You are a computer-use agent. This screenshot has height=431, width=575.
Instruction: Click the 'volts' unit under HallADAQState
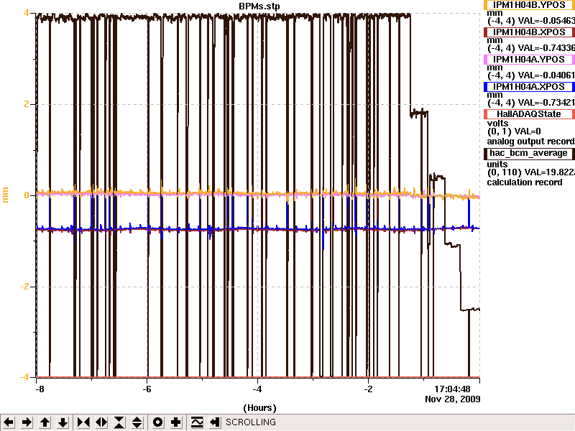497,124
